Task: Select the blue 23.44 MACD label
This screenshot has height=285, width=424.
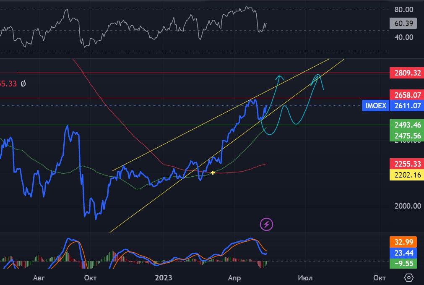Action: pyautogui.click(x=405, y=253)
